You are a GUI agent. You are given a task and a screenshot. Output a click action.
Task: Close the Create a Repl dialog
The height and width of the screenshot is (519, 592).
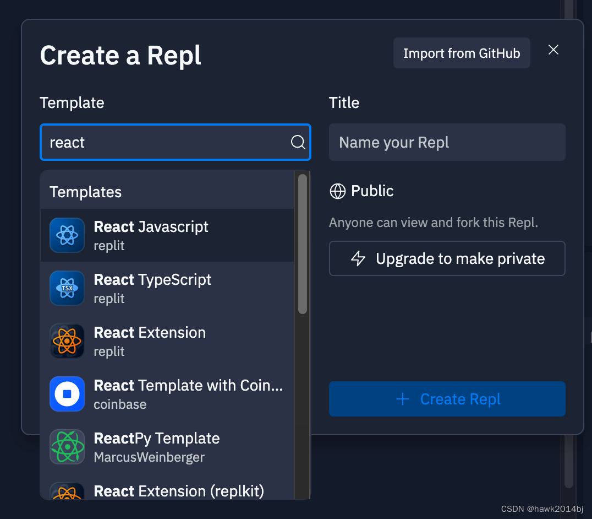[553, 50]
